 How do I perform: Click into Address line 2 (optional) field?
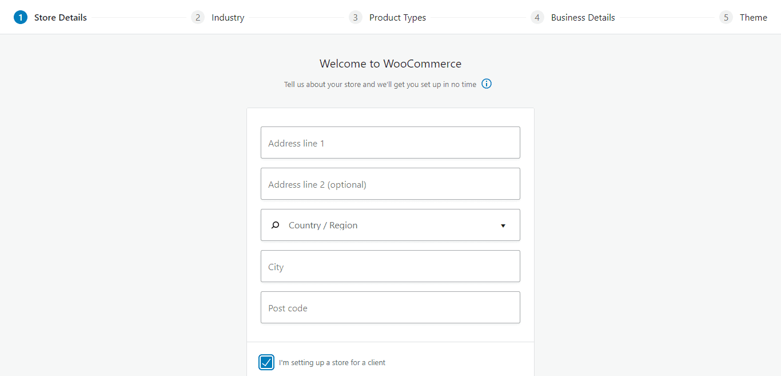(x=390, y=184)
